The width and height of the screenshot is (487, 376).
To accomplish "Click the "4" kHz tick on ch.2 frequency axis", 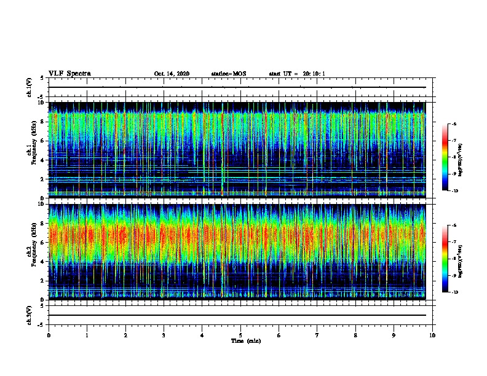I will 43,262.
